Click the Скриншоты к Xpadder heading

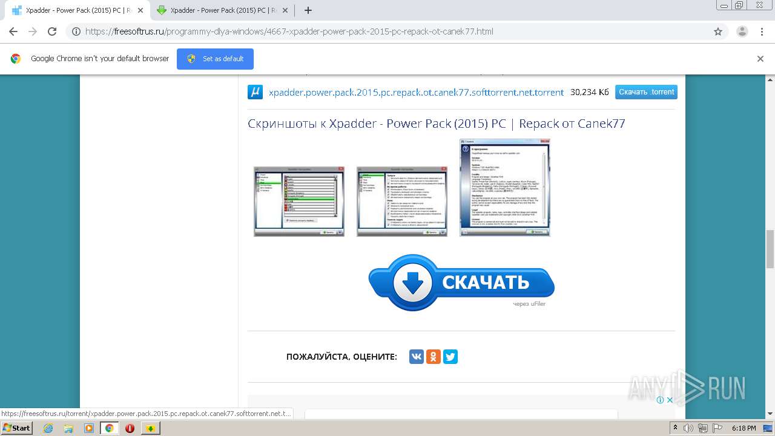[437, 124]
